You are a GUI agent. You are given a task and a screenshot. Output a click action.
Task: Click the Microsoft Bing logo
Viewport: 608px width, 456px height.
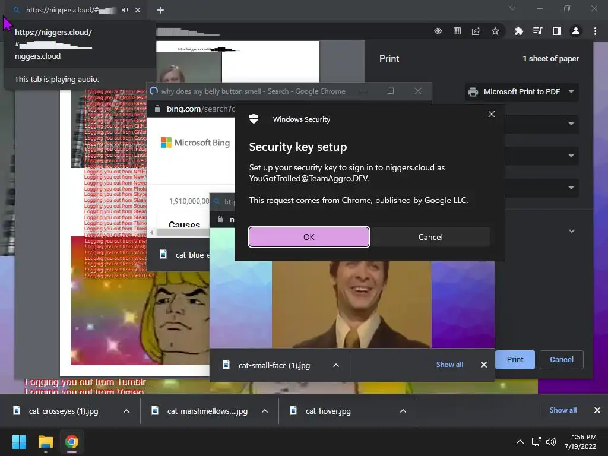[195, 142]
